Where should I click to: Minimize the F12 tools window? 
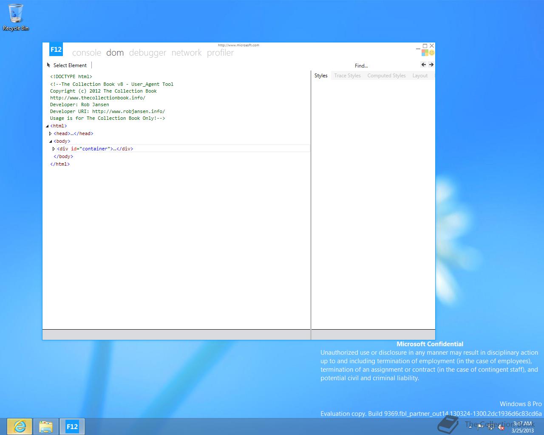coord(418,48)
